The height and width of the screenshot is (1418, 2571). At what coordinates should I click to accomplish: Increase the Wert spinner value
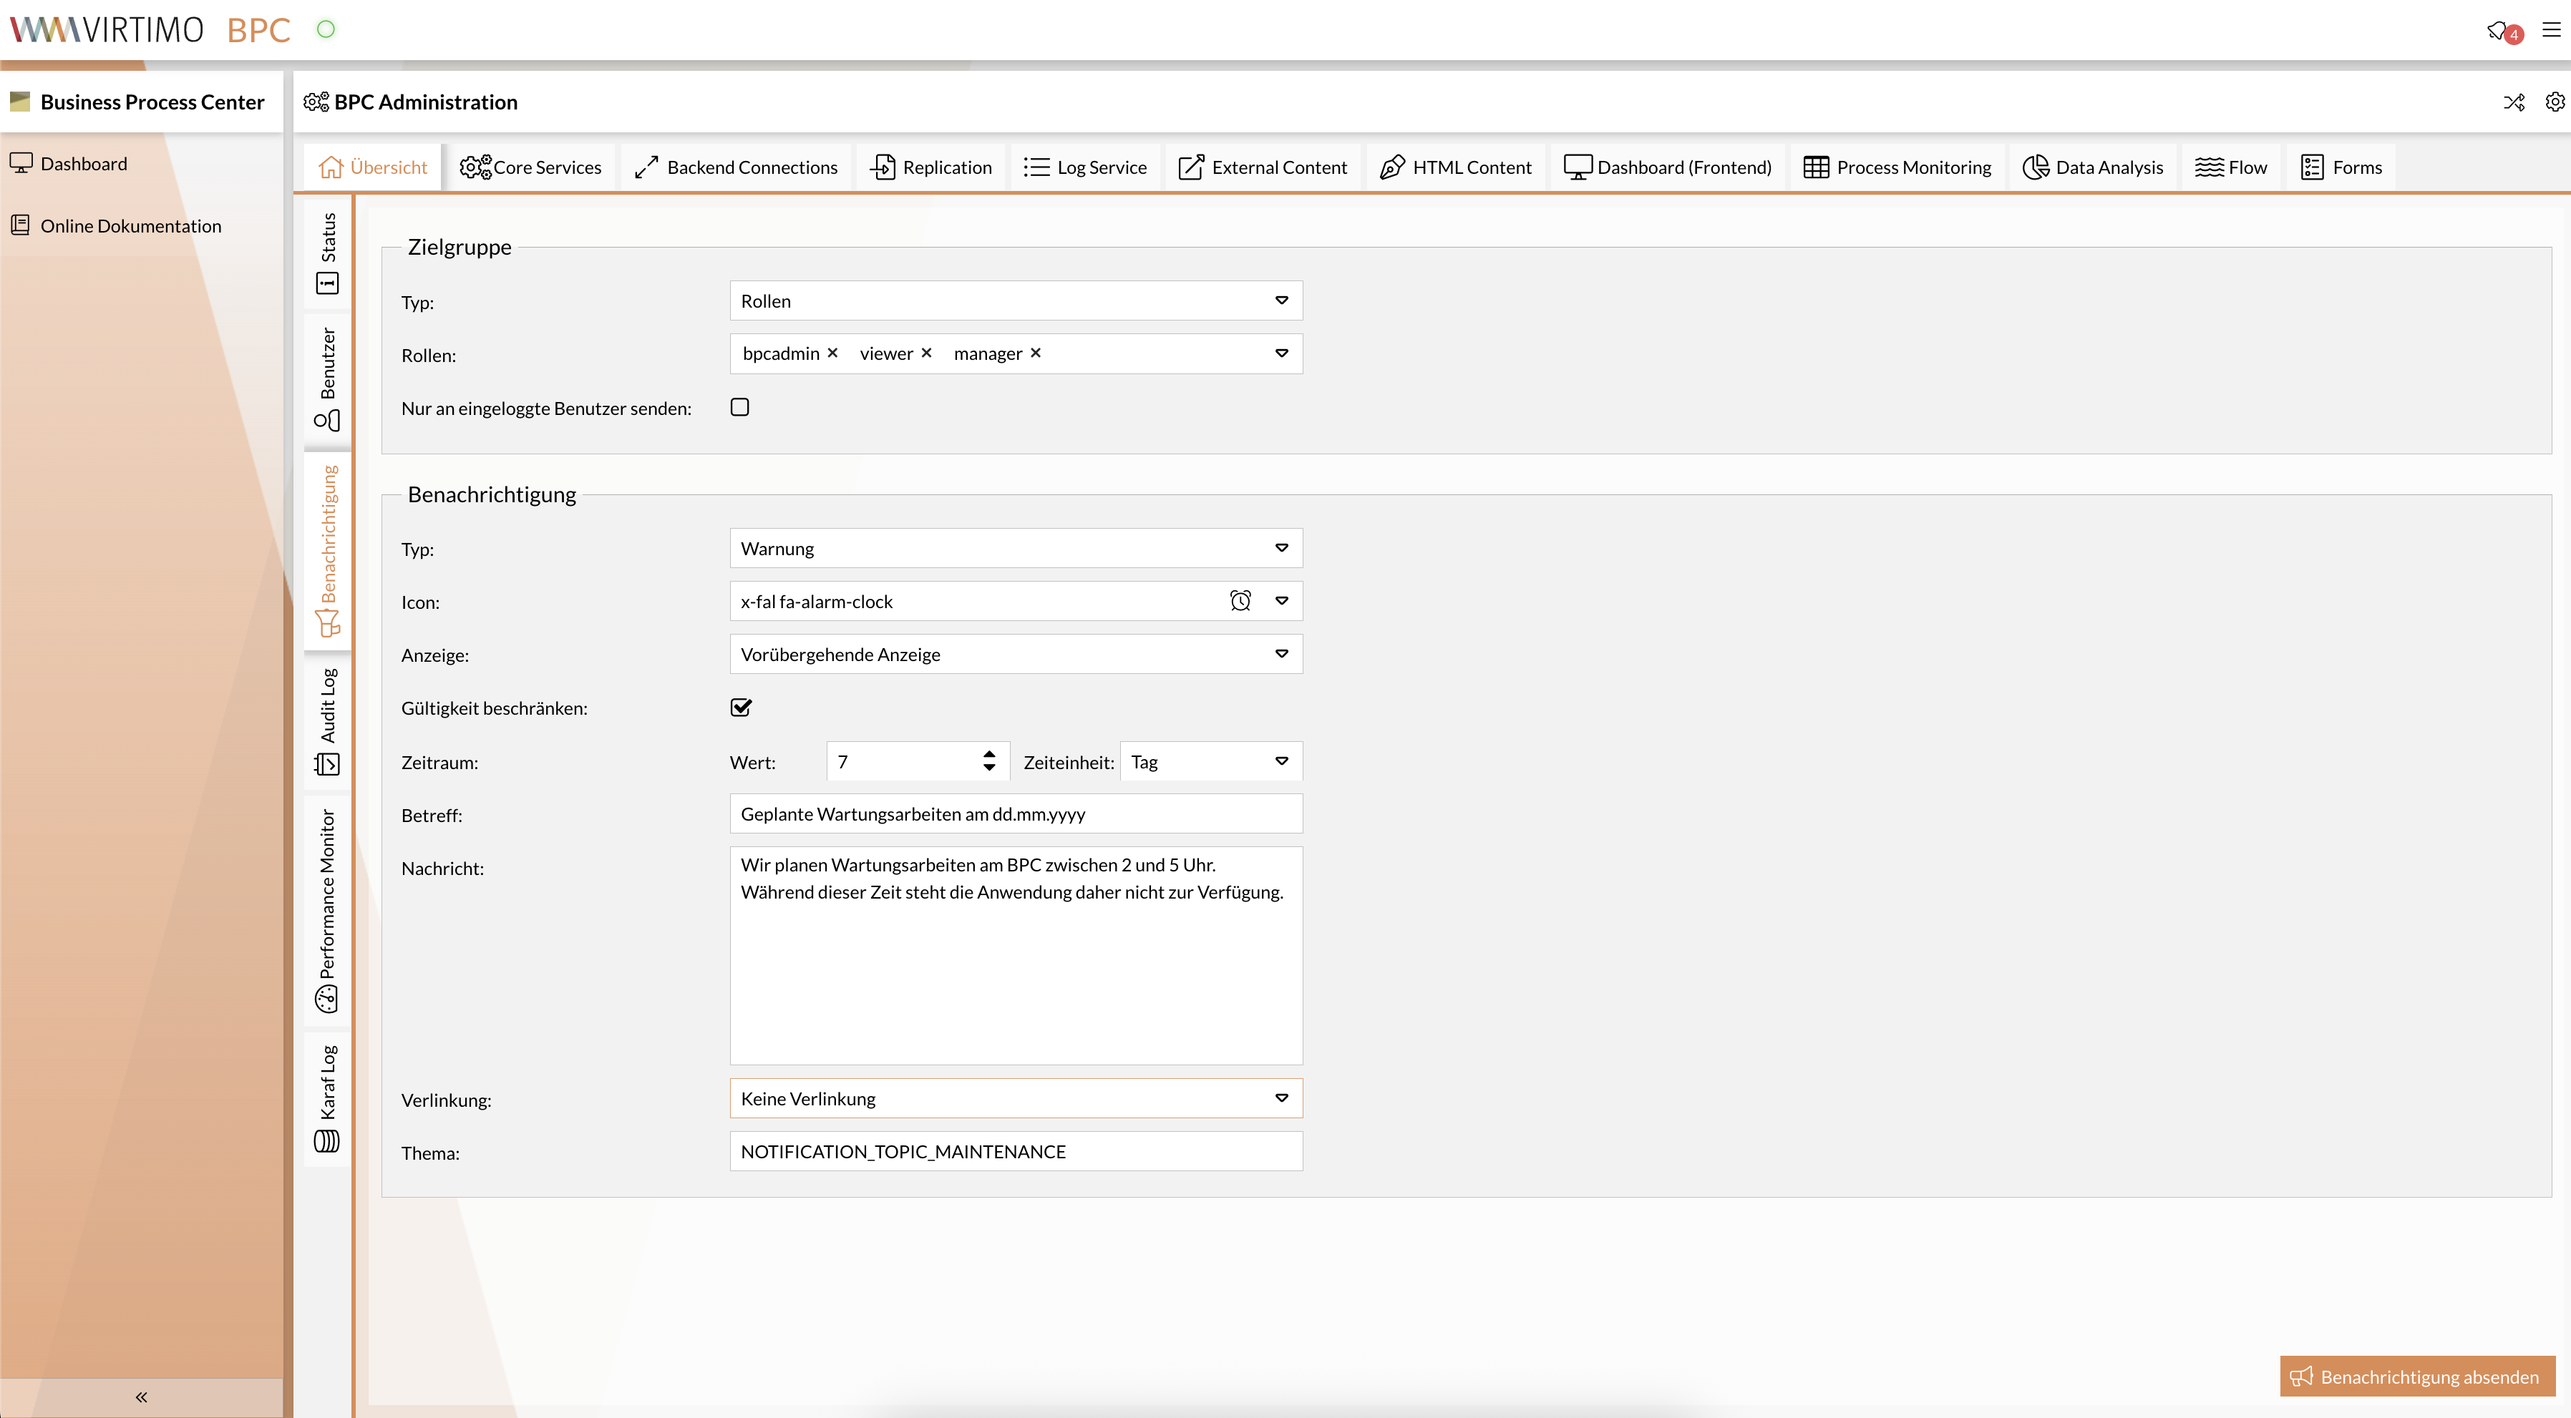tap(989, 754)
